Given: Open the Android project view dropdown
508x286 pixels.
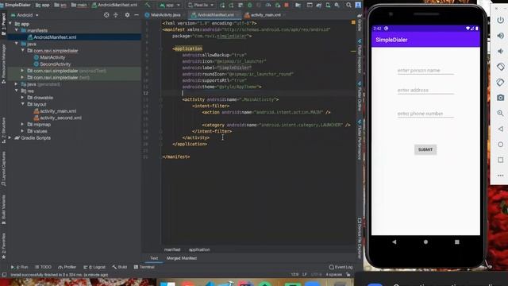Looking at the screenshot, I should click(x=25, y=15).
